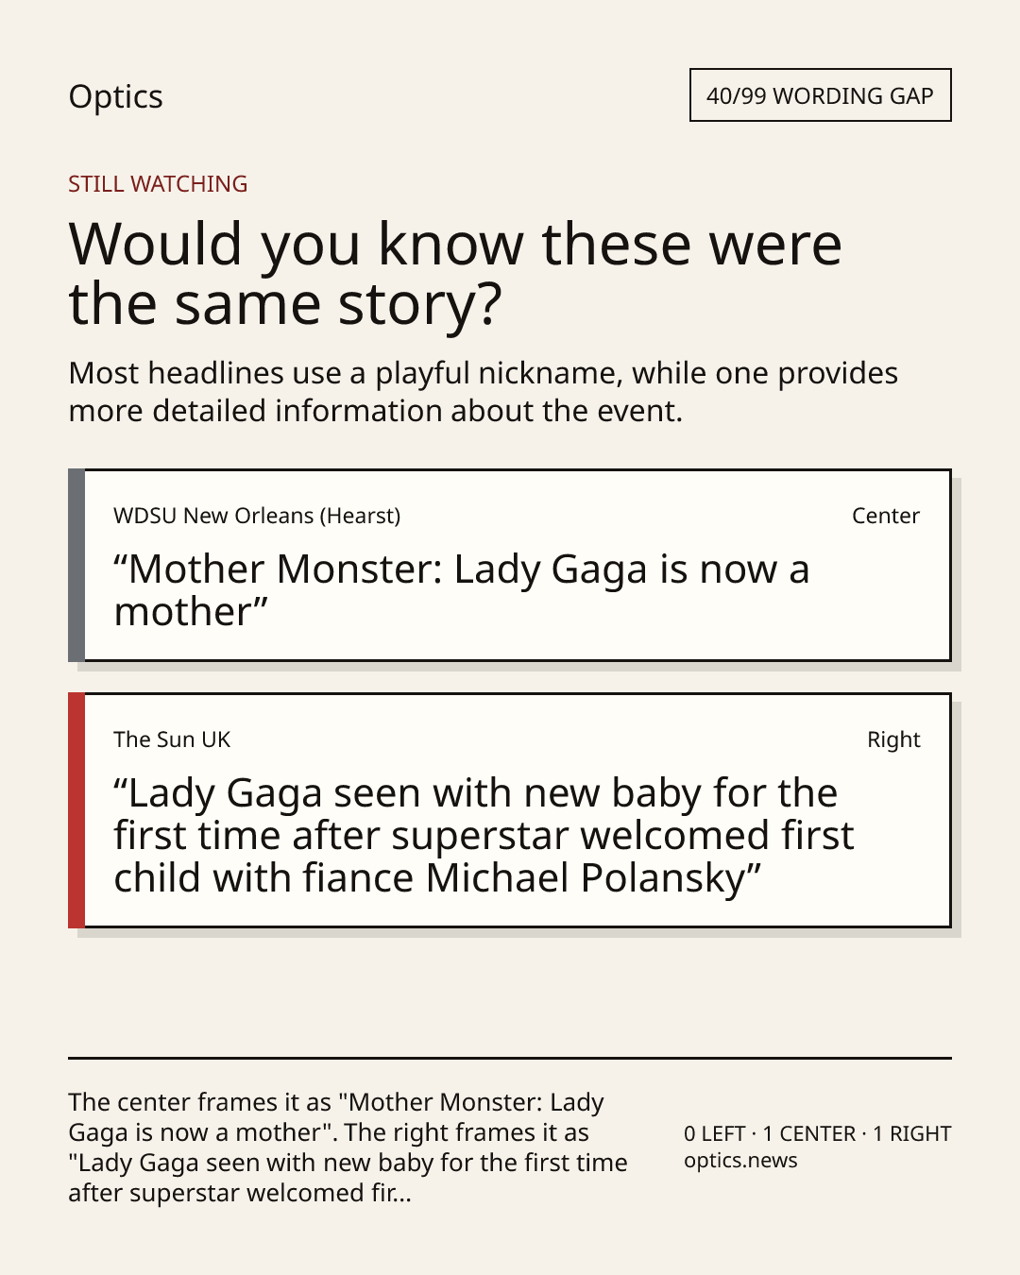
Task: Open The Sun UK headline card
Action: coord(510,810)
